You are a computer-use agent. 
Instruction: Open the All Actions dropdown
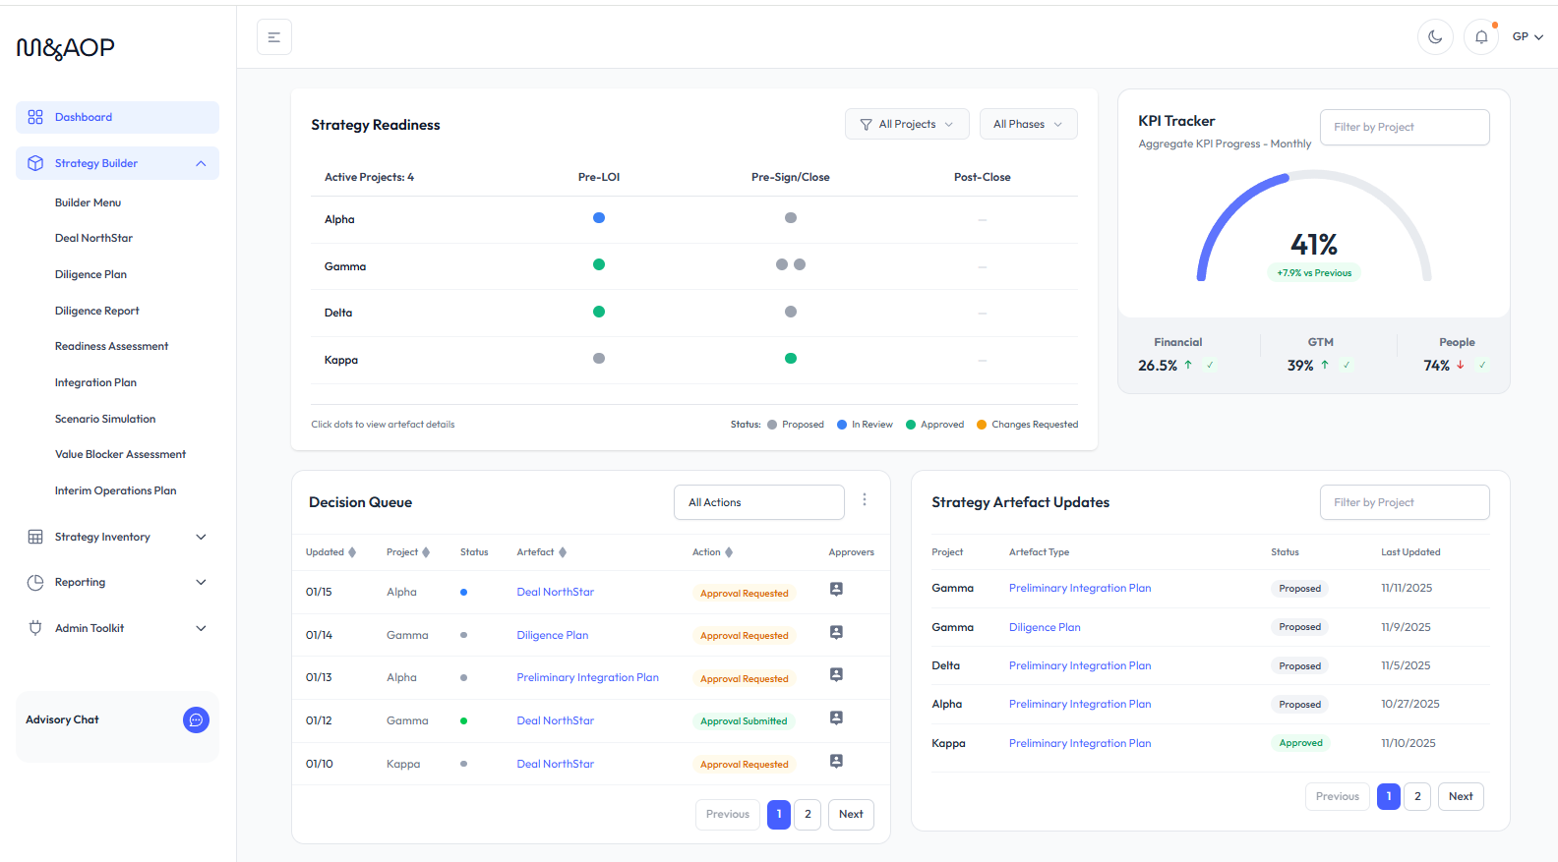coord(759,502)
